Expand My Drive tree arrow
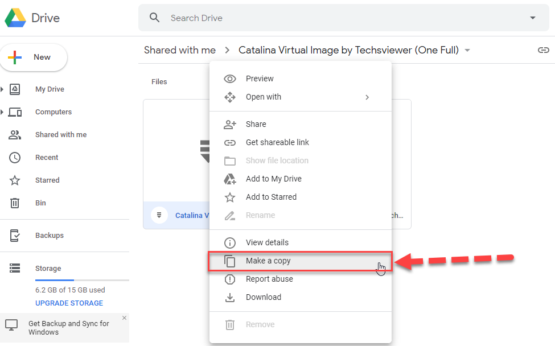Image resolution: width=555 pixels, height=346 pixels. [2, 89]
